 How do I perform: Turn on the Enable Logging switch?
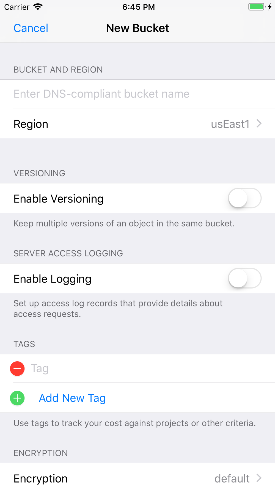click(244, 278)
